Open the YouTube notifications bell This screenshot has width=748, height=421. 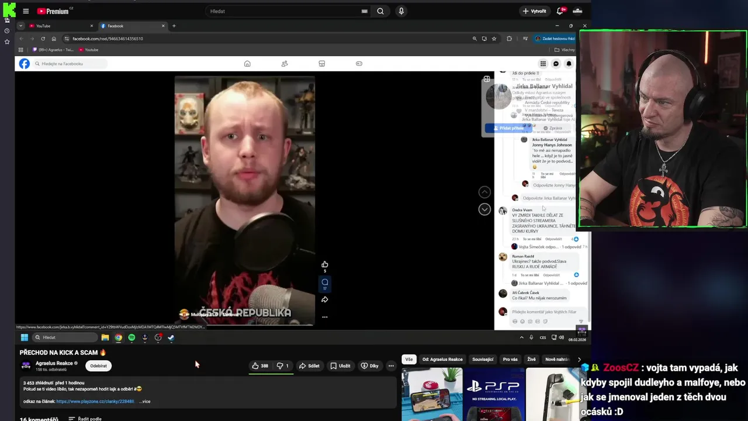(560, 11)
